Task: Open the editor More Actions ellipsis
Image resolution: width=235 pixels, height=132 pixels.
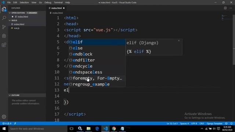Action: click(x=231, y=8)
